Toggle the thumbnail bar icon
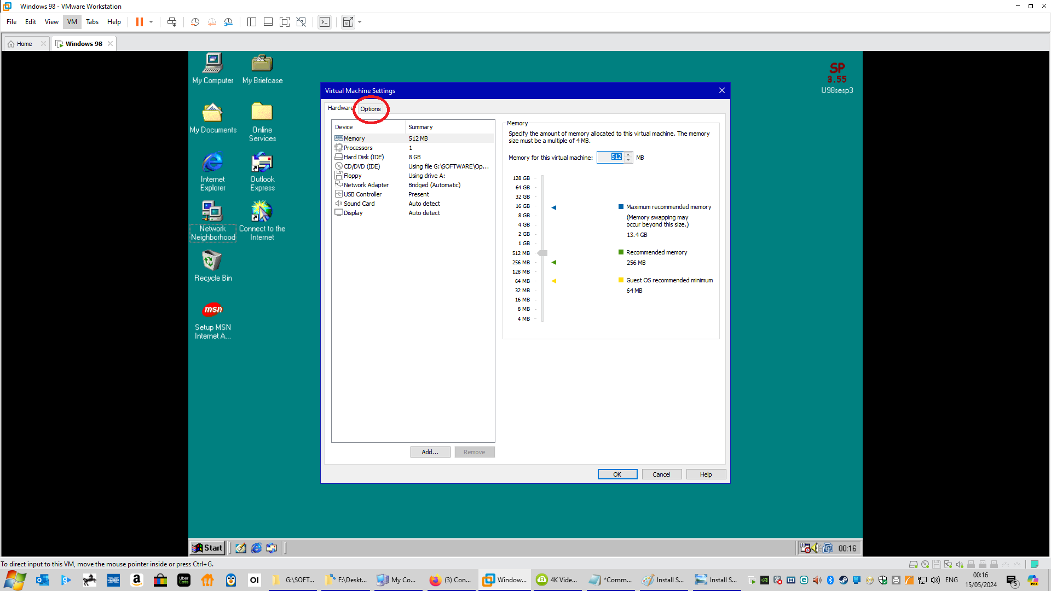The image size is (1051, 591). click(x=268, y=22)
